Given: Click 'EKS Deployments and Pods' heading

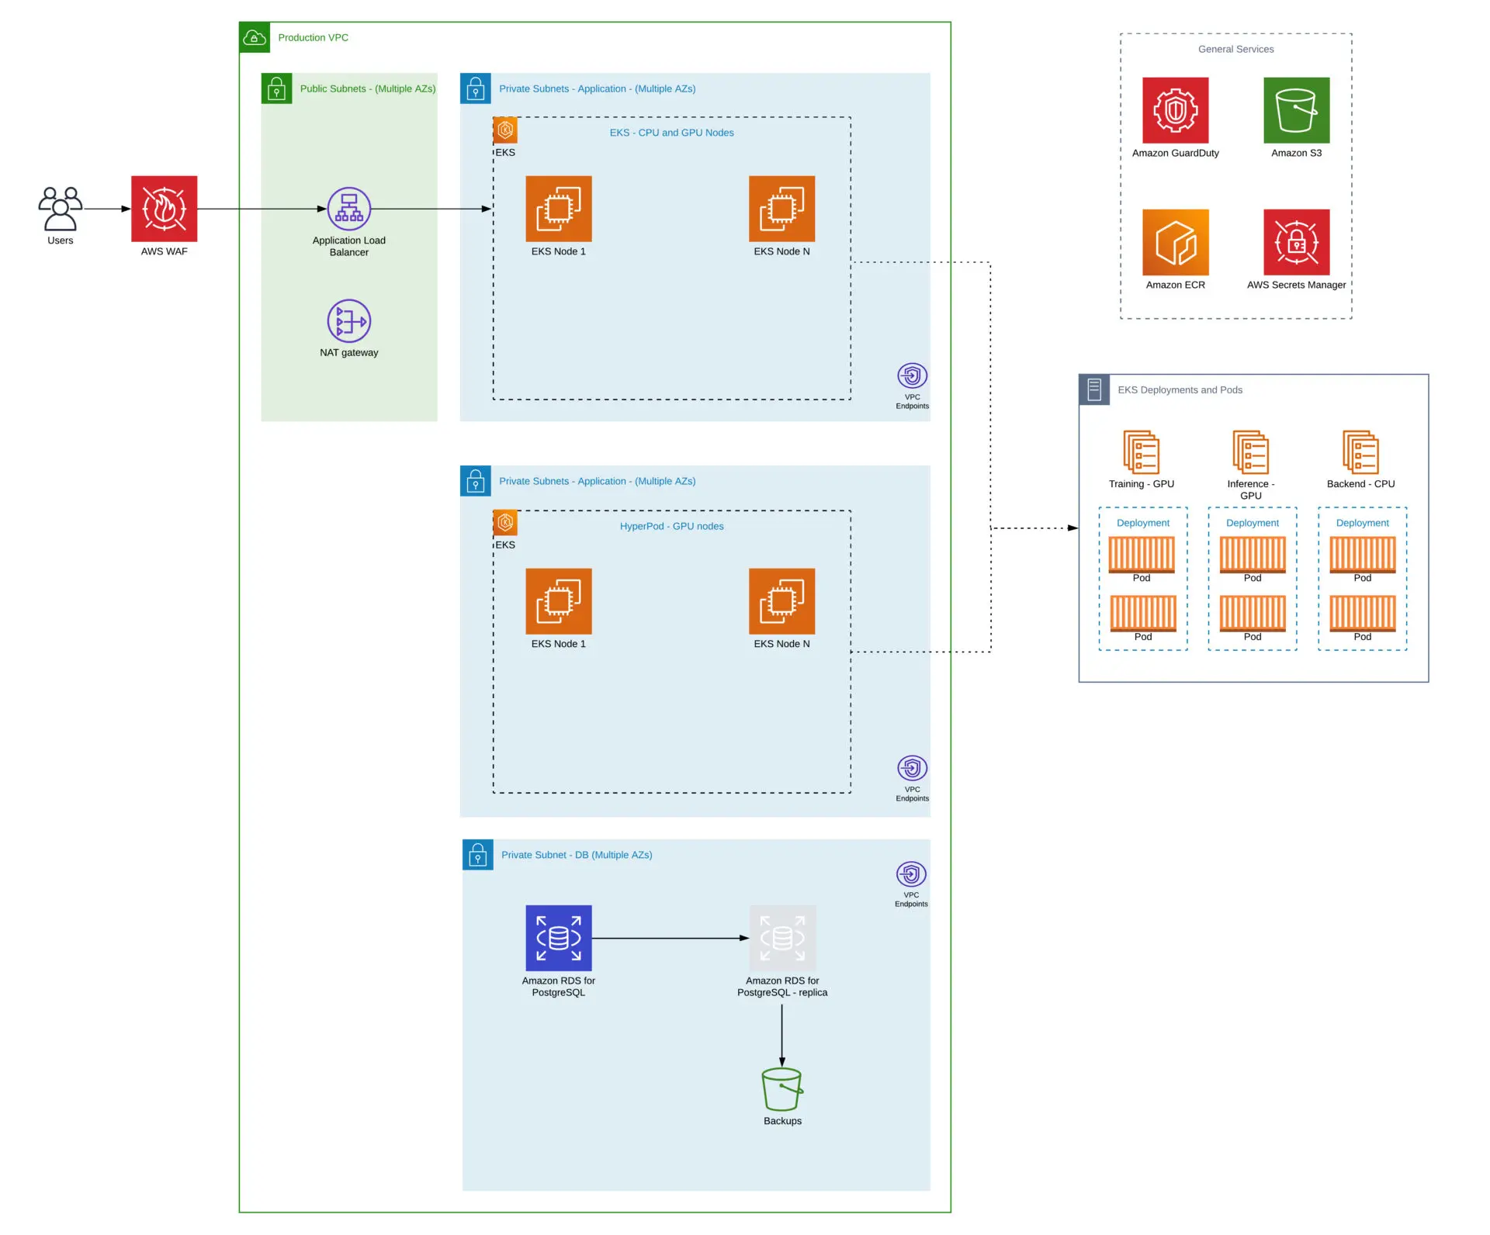Looking at the screenshot, I should click(1180, 389).
